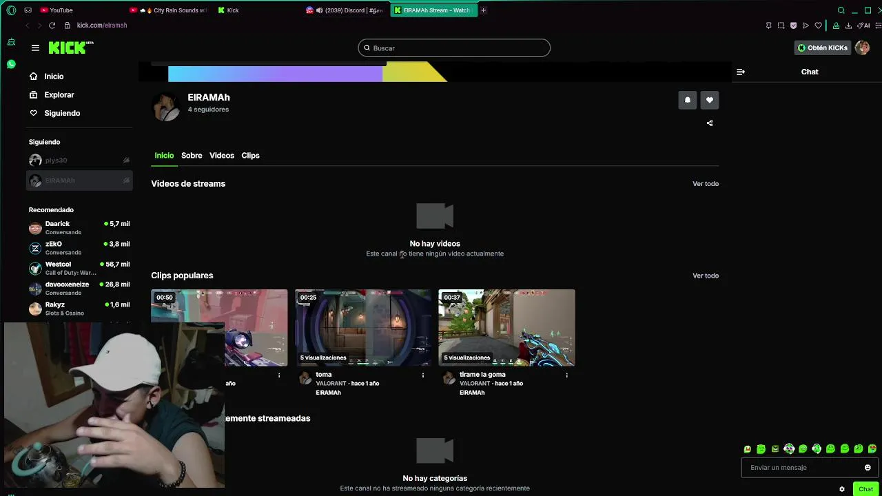Screen dimensions: 882x496
Task: Insert the last emote in the chat row
Action: click(872, 449)
